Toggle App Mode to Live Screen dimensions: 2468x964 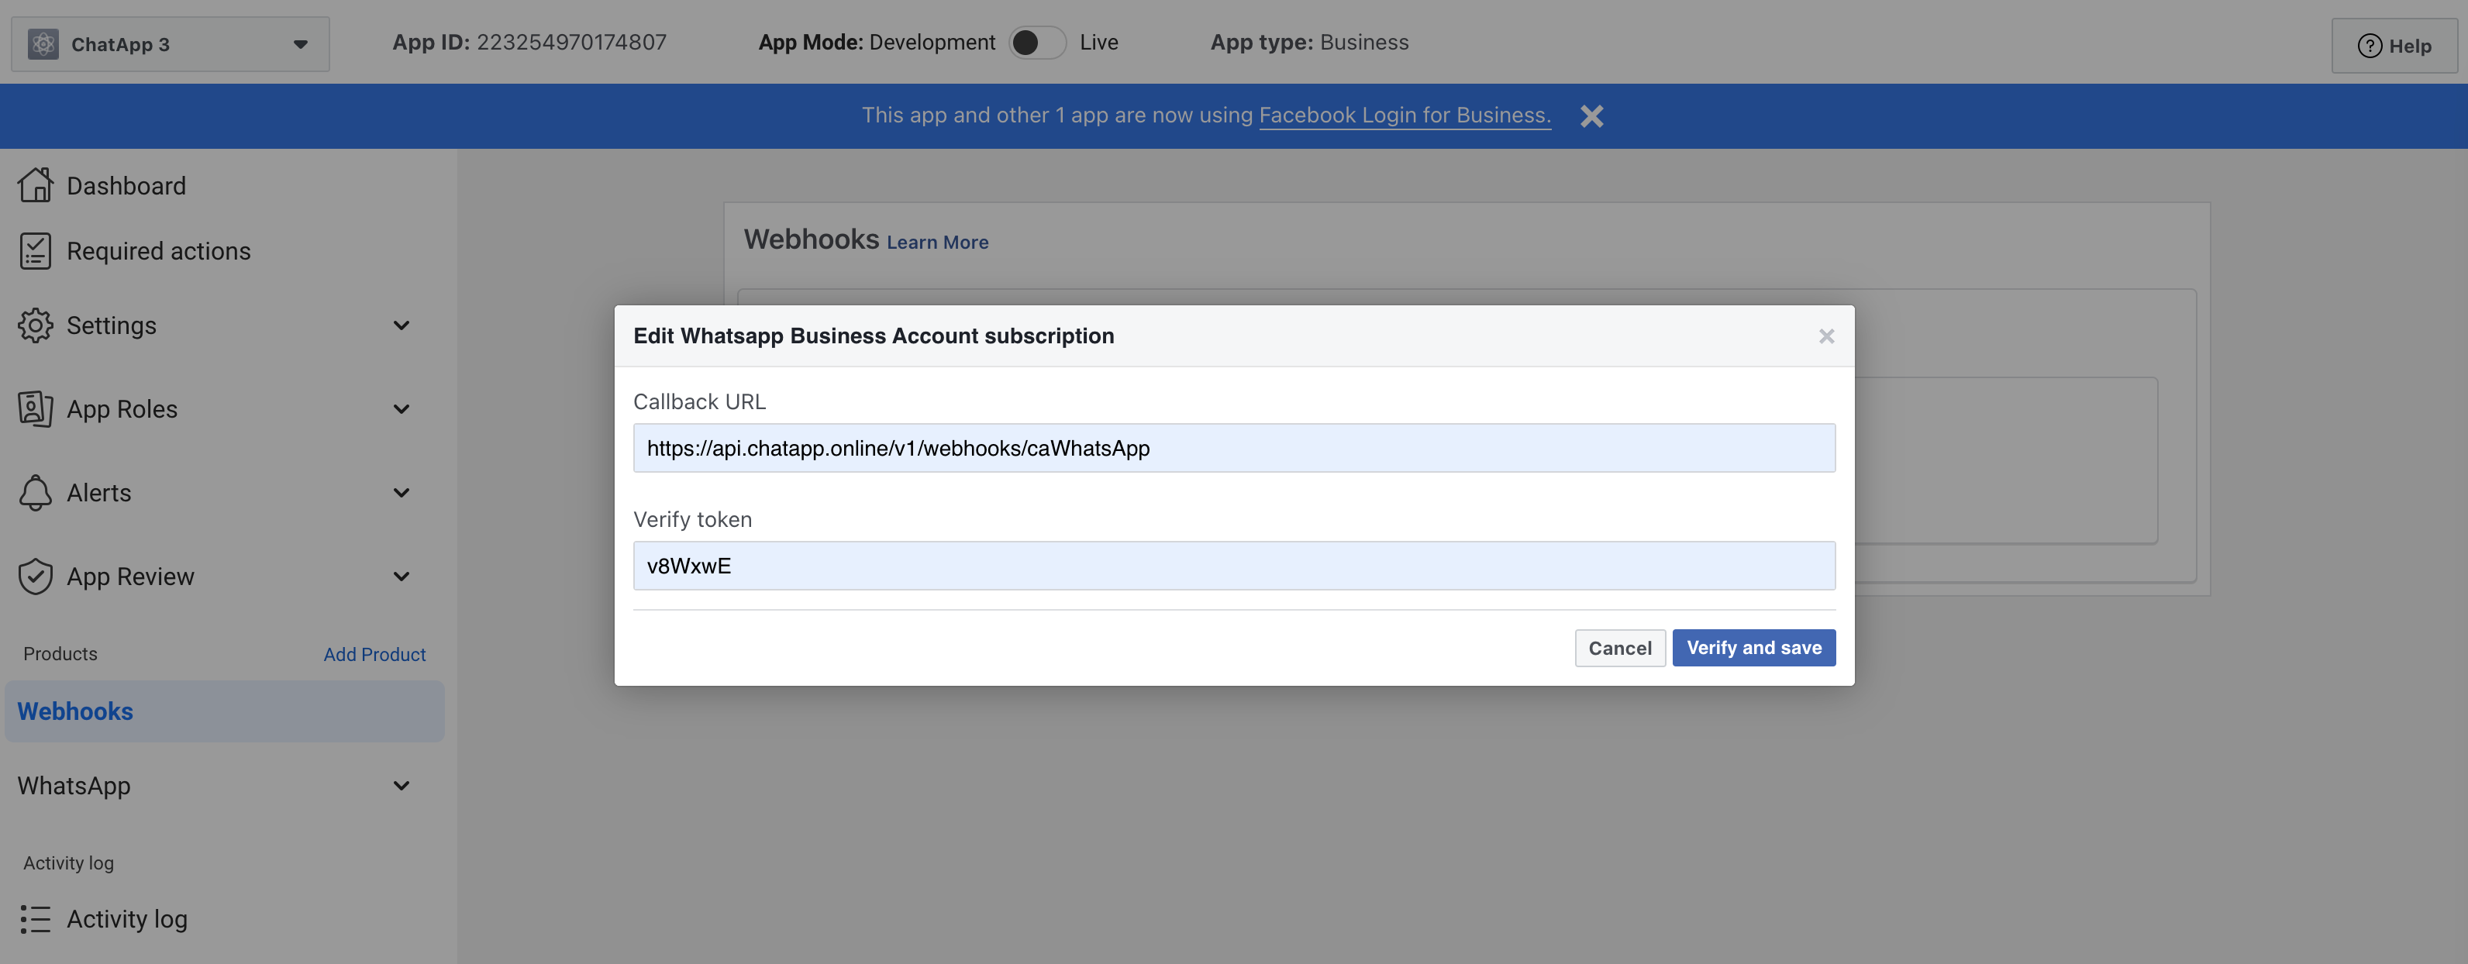pos(1036,43)
